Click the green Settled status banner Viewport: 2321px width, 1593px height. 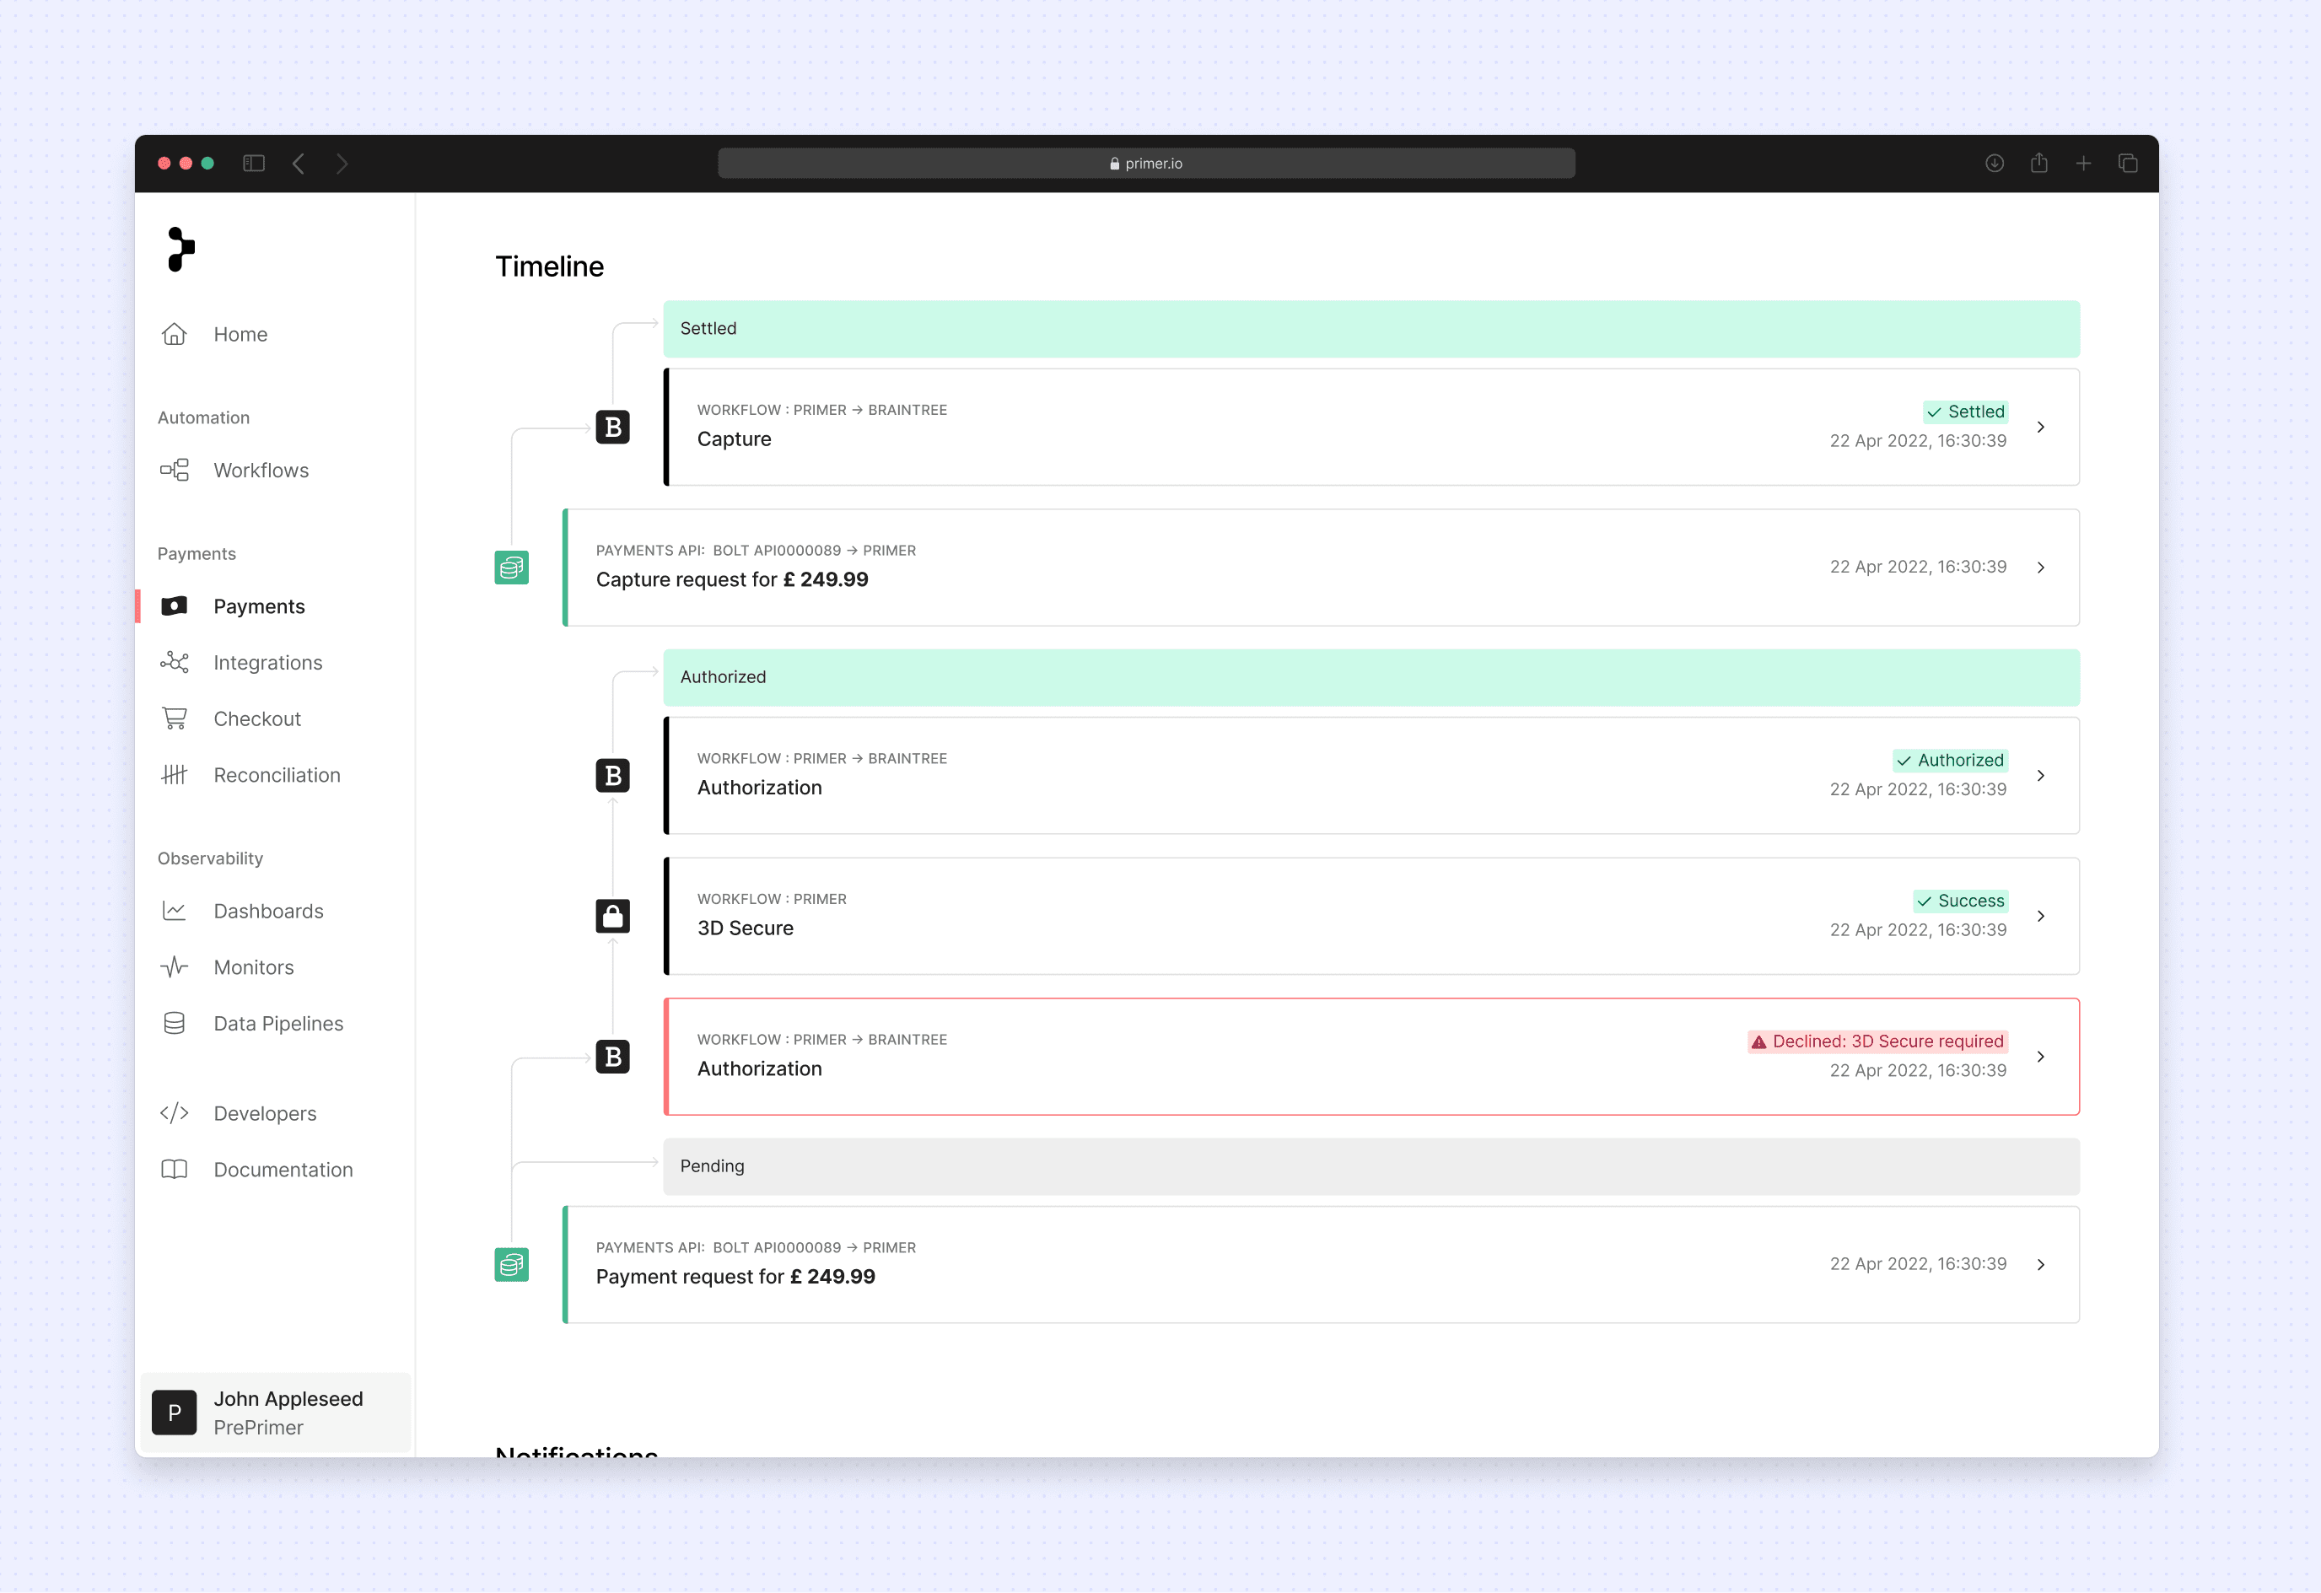pos(1371,329)
